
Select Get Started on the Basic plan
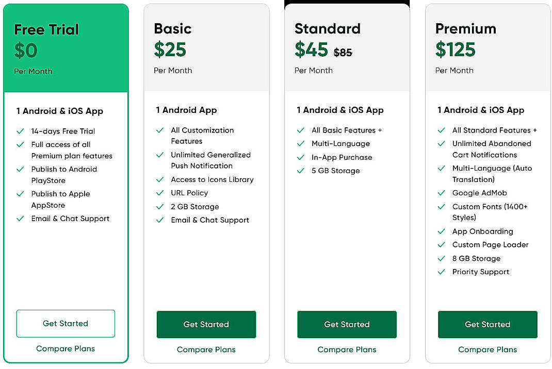point(206,325)
